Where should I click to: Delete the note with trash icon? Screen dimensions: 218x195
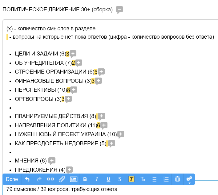tap(177, 179)
